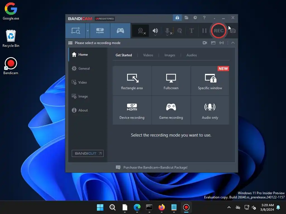
Task: Open Bandicut link button
Action: click(x=88, y=154)
